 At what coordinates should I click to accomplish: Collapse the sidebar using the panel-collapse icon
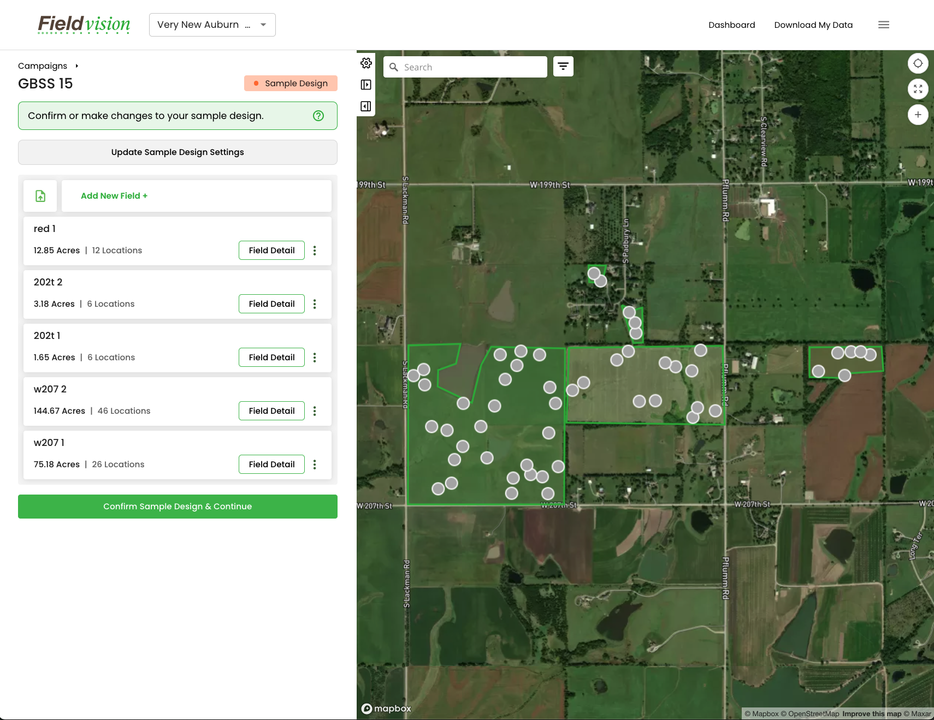pyautogui.click(x=366, y=106)
